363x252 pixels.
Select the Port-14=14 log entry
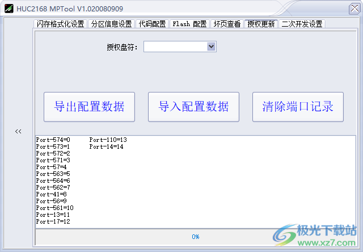(x=107, y=146)
